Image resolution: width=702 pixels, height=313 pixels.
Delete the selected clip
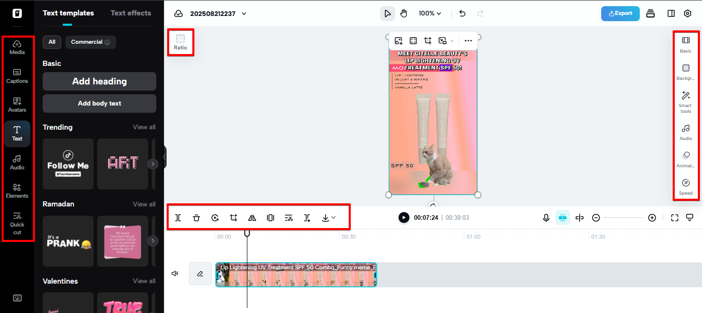click(x=196, y=218)
